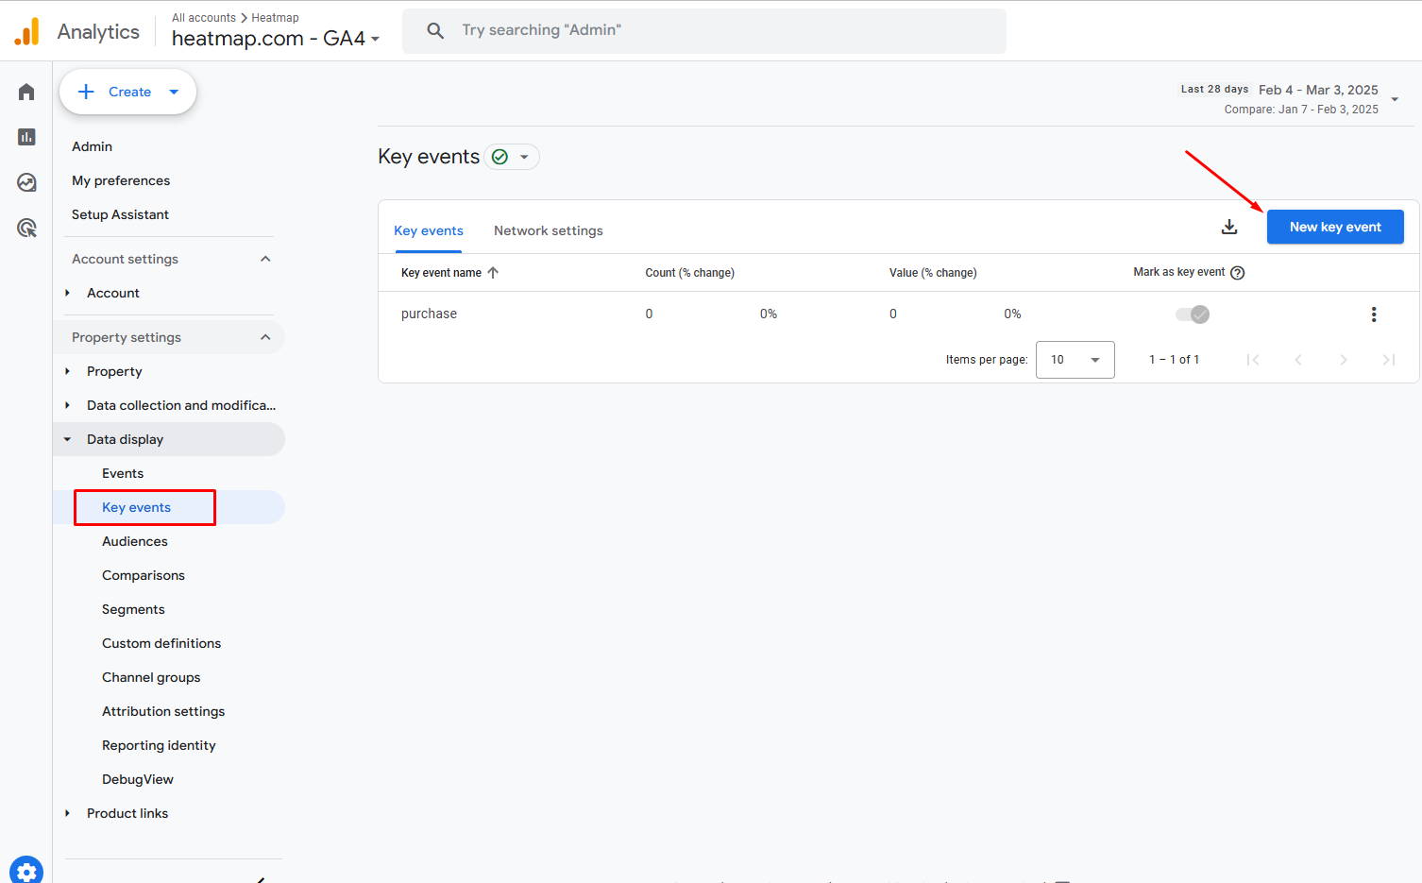Click the Mark as key event help icon
The image size is (1422, 883).
[x=1238, y=273]
